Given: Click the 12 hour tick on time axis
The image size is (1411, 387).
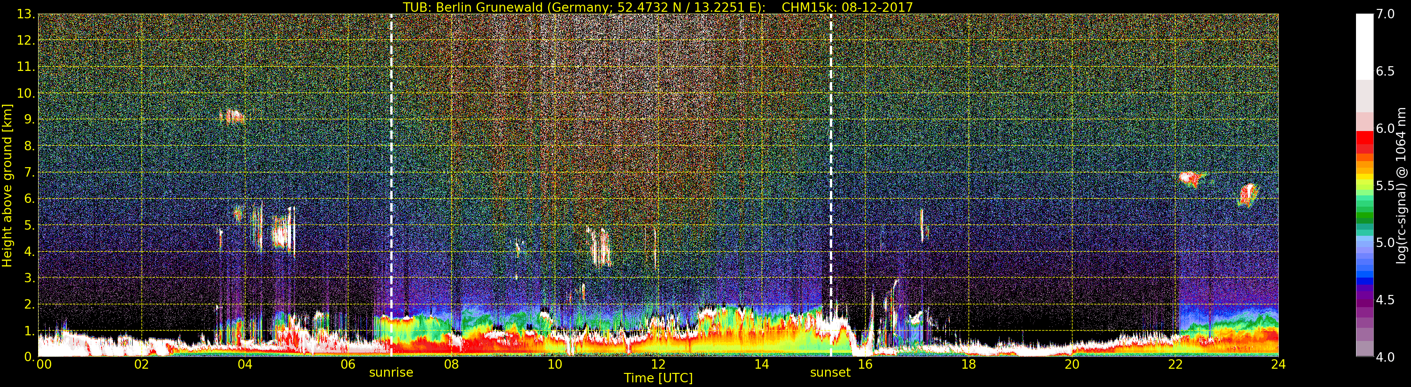Looking at the screenshot, I should tap(658, 364).
